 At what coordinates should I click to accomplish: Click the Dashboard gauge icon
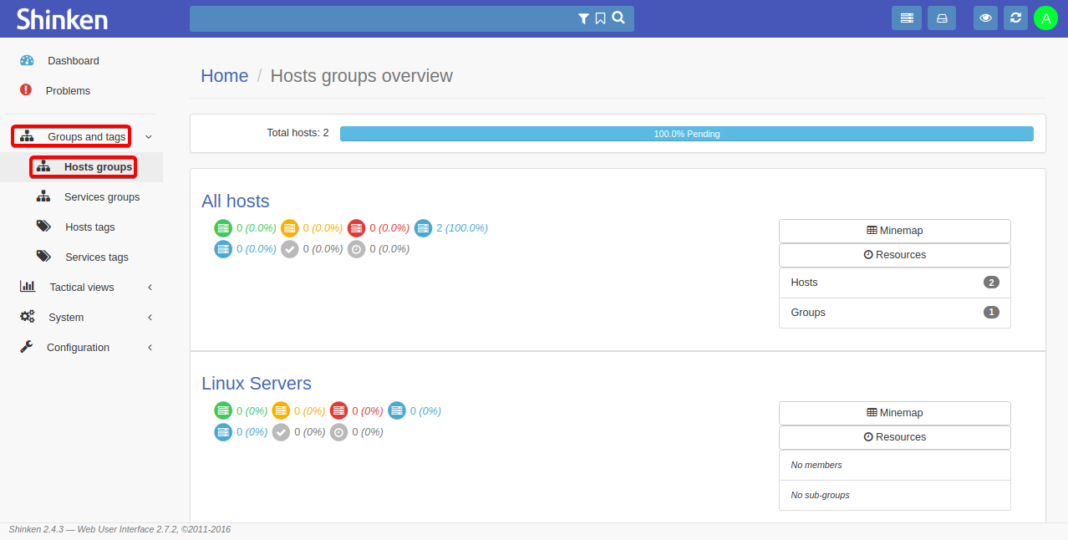(27, 60)
